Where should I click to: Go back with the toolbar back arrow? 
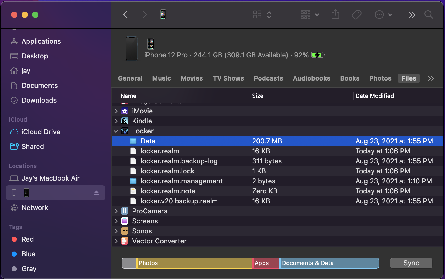pyautogui.click(x=126, y=14)
